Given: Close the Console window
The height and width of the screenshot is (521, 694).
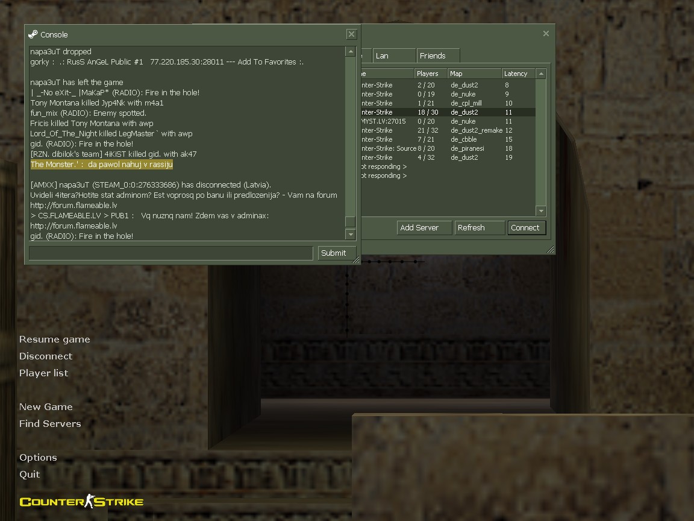Looking at the screenshot, I should (x=351, y=34).
